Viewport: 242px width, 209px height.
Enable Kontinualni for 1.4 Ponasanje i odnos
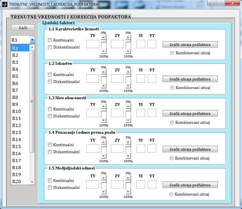point(50,145)
